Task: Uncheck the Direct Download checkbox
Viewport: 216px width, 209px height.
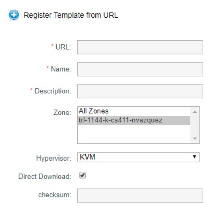Action: (x=82, y=175)
